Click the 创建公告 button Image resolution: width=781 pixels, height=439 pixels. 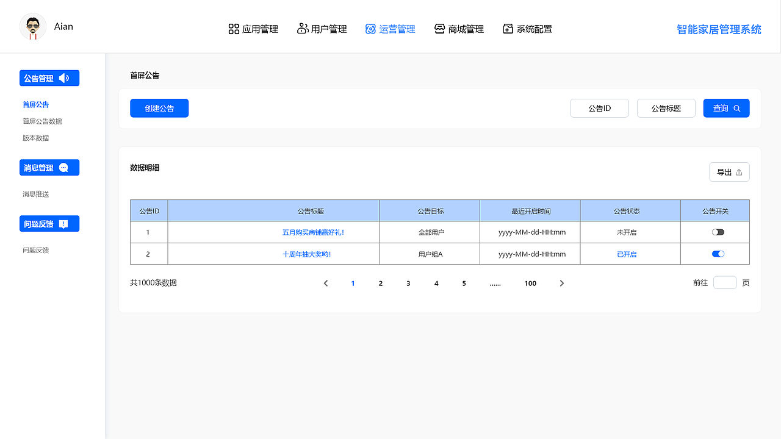pyautogui.click(x=159, y=108)
